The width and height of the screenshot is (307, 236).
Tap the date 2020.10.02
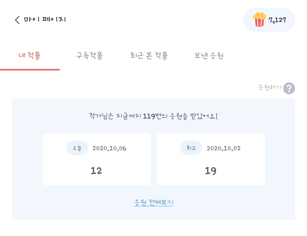(223, 149)
